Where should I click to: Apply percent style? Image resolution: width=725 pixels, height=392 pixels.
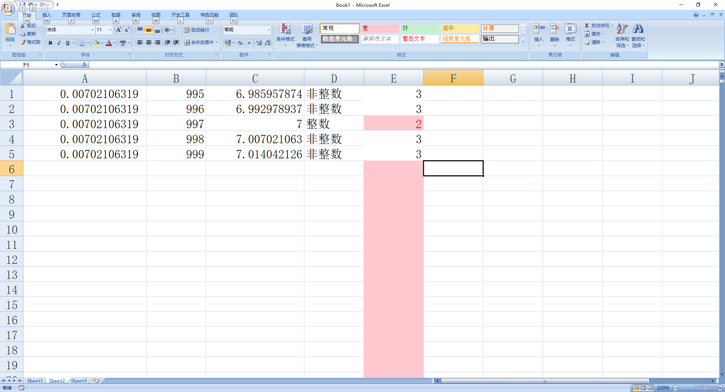[241, 43]
